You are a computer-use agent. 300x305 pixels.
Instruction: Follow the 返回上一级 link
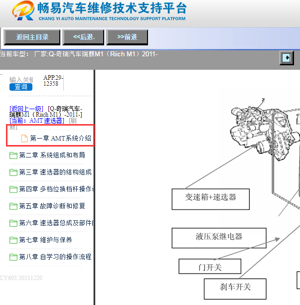pyautogui.click(x=26, y=109)
